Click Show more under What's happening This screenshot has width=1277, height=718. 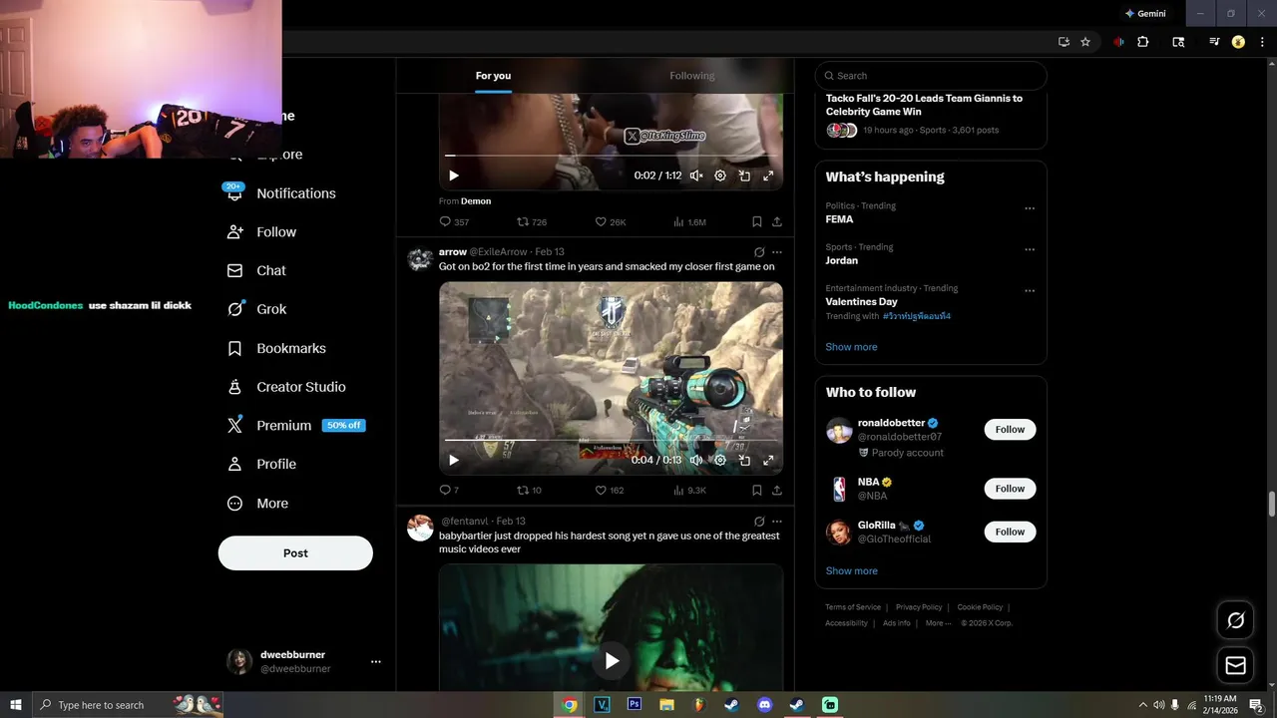tap(851, 347)
